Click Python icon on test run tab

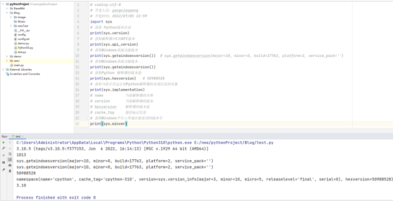pos(13,136)
